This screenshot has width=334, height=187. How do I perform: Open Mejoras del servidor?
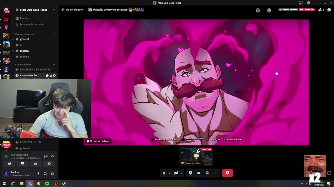pos(32,24)
